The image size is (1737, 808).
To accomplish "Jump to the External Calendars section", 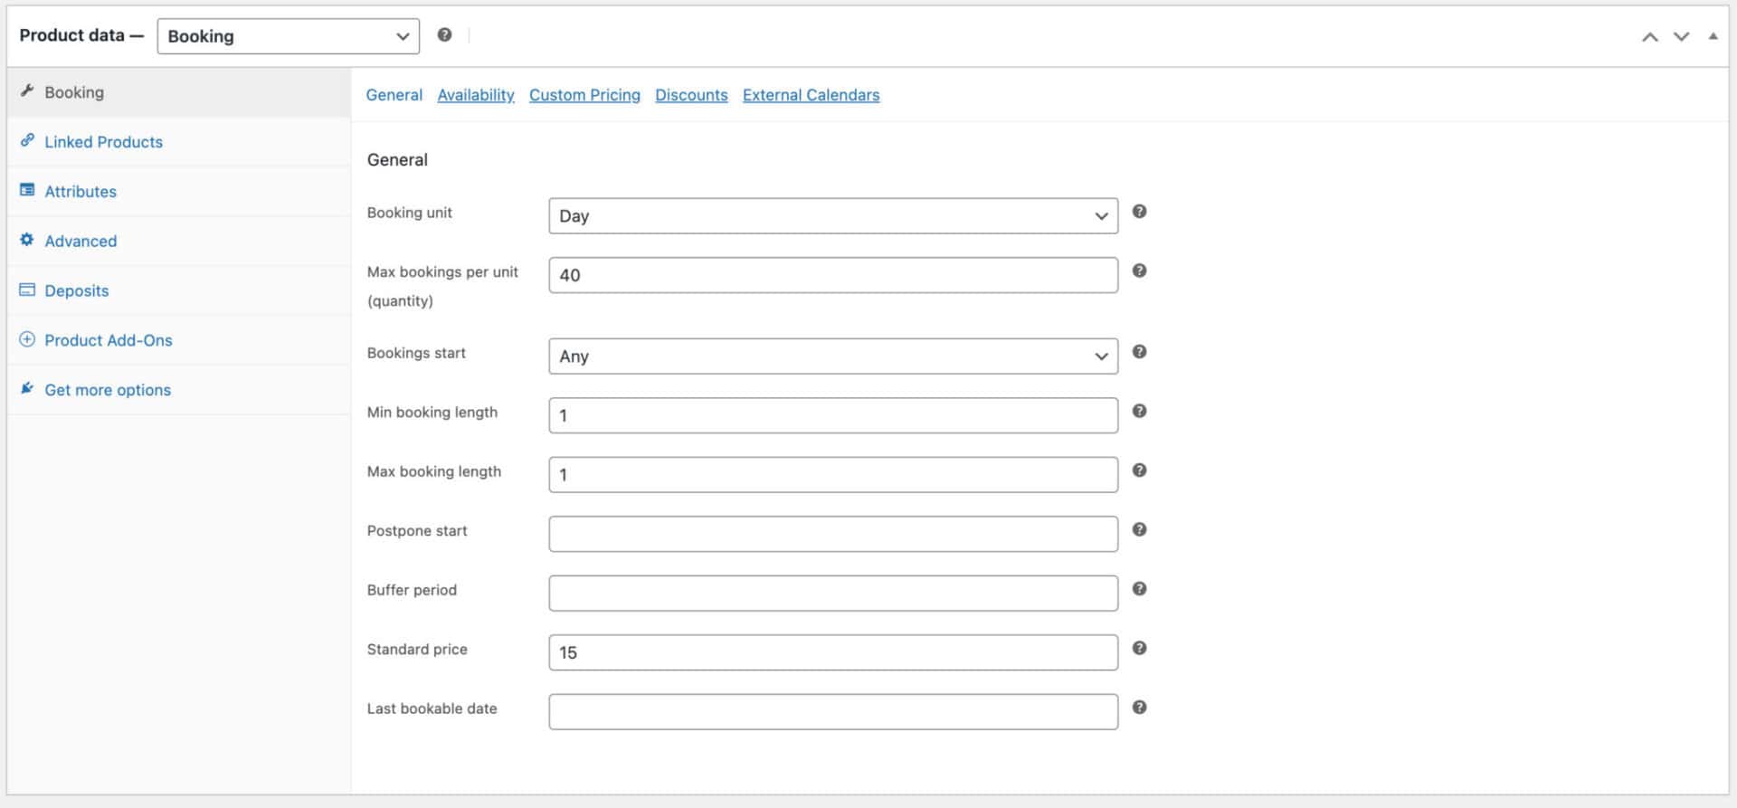I will click(x=811, y=95).
